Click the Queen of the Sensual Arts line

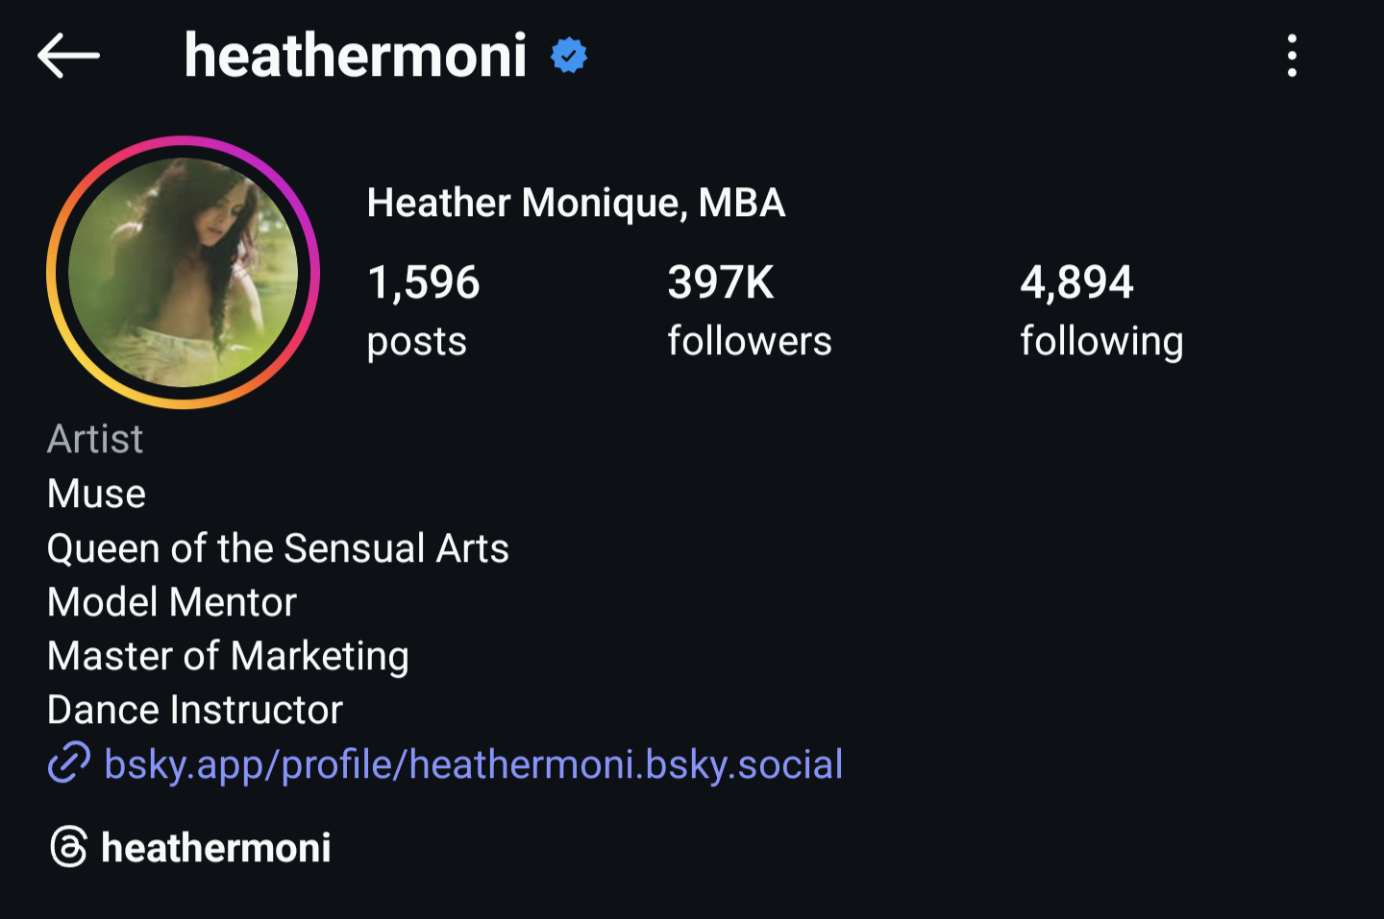click(x=278, y=548)
